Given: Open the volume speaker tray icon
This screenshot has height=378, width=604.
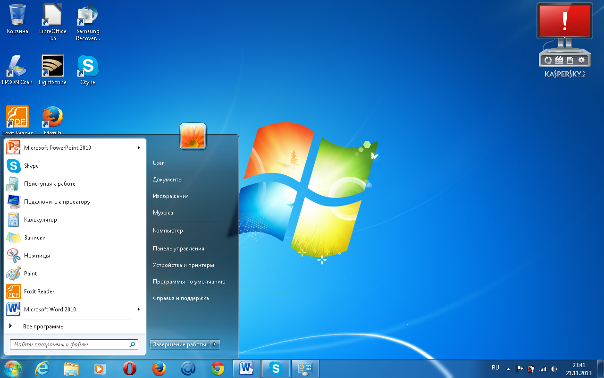Looking at the screenshot, I should pyautogui.click(x=554, y=369).
